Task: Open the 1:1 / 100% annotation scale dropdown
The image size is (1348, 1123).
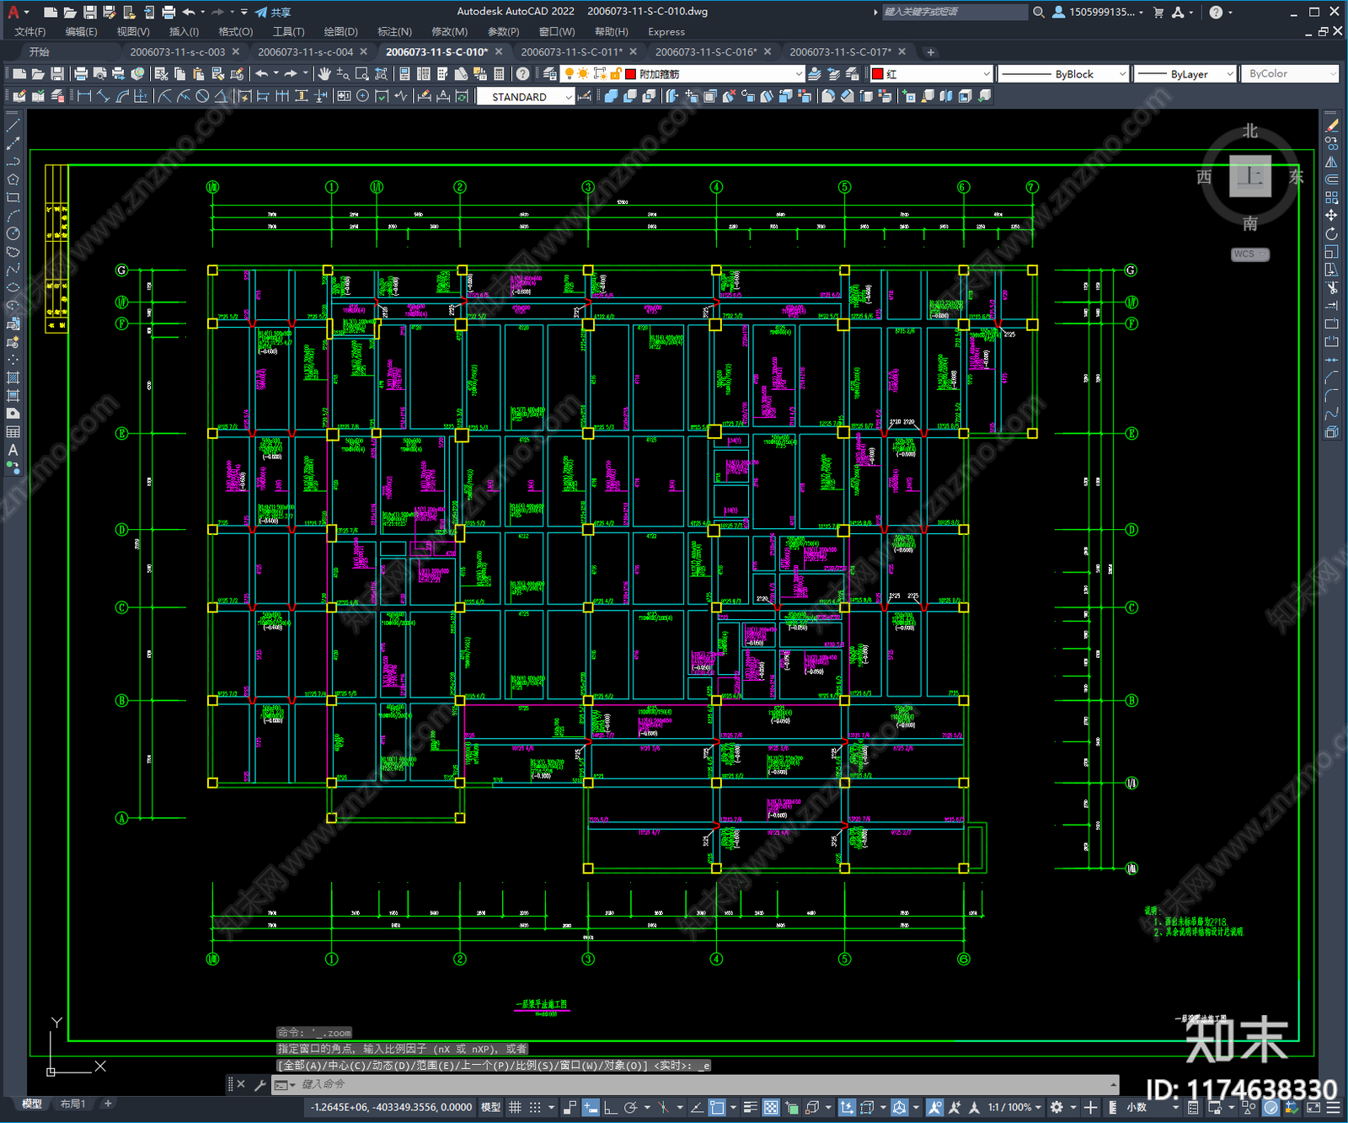Action: 1015,1107
